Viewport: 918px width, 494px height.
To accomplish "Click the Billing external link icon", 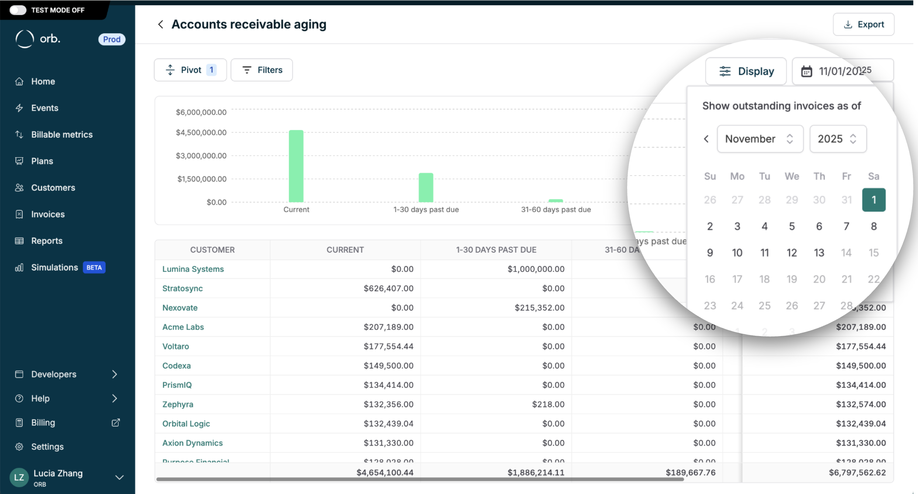I will [116, 422].
